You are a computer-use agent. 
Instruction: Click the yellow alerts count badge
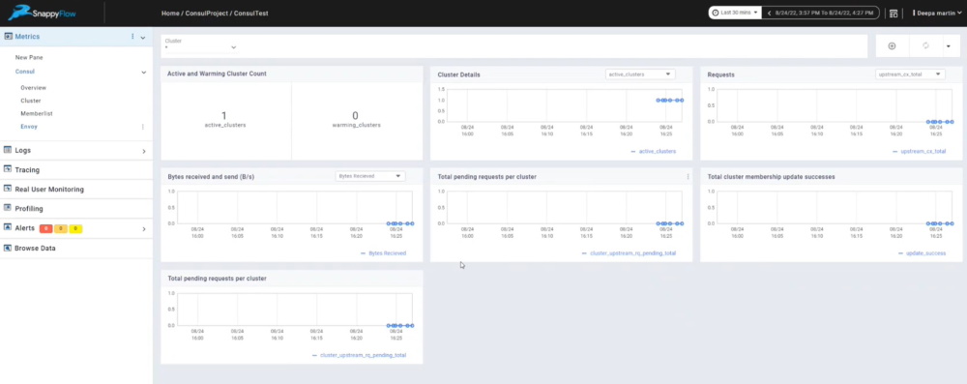point(75,229)
